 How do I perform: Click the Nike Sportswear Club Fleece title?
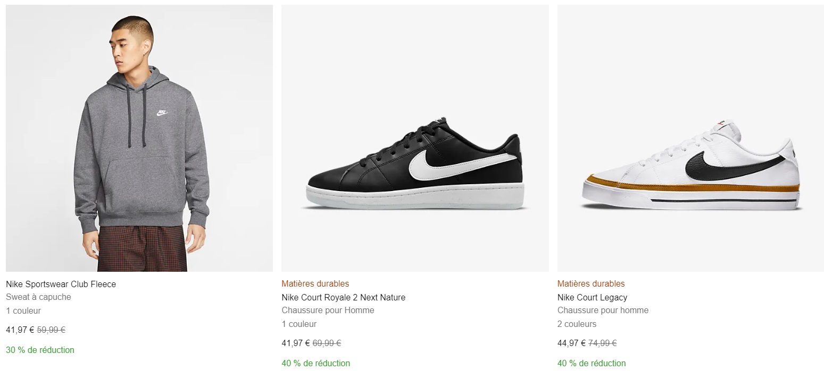coord(61,284)
